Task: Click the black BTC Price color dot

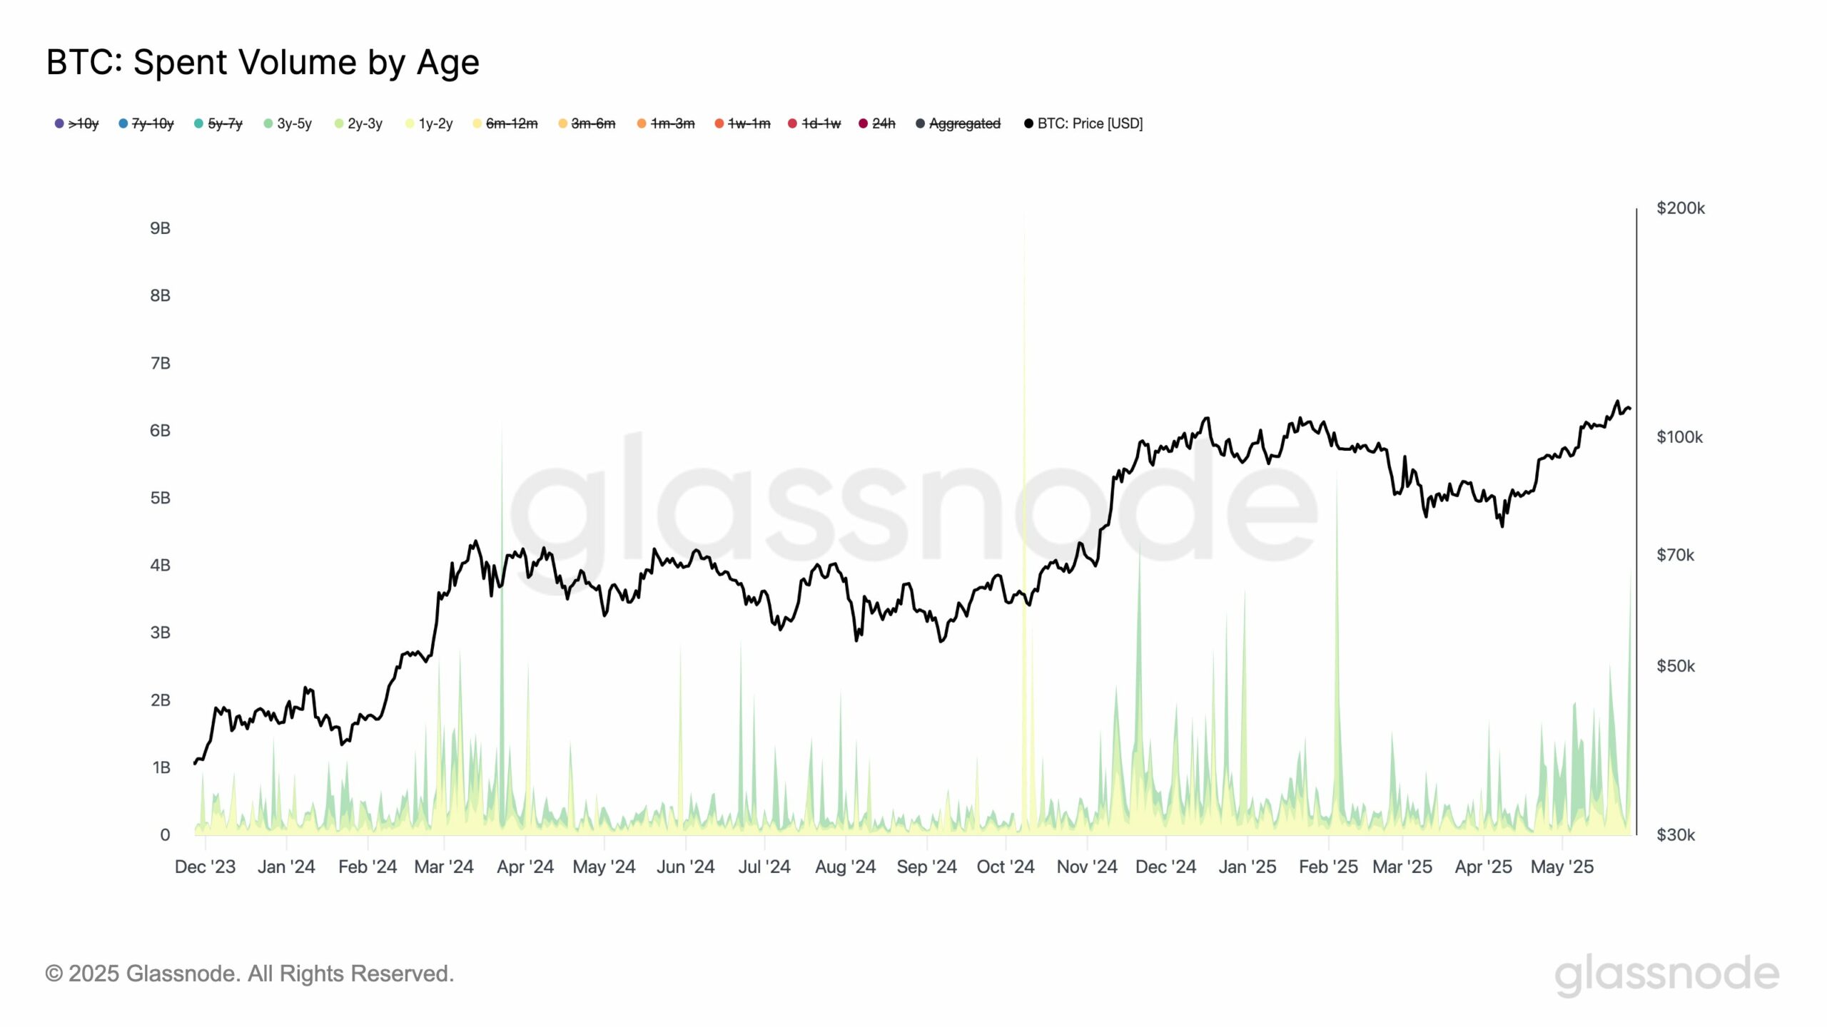Action: click(x=1028, y=123)
